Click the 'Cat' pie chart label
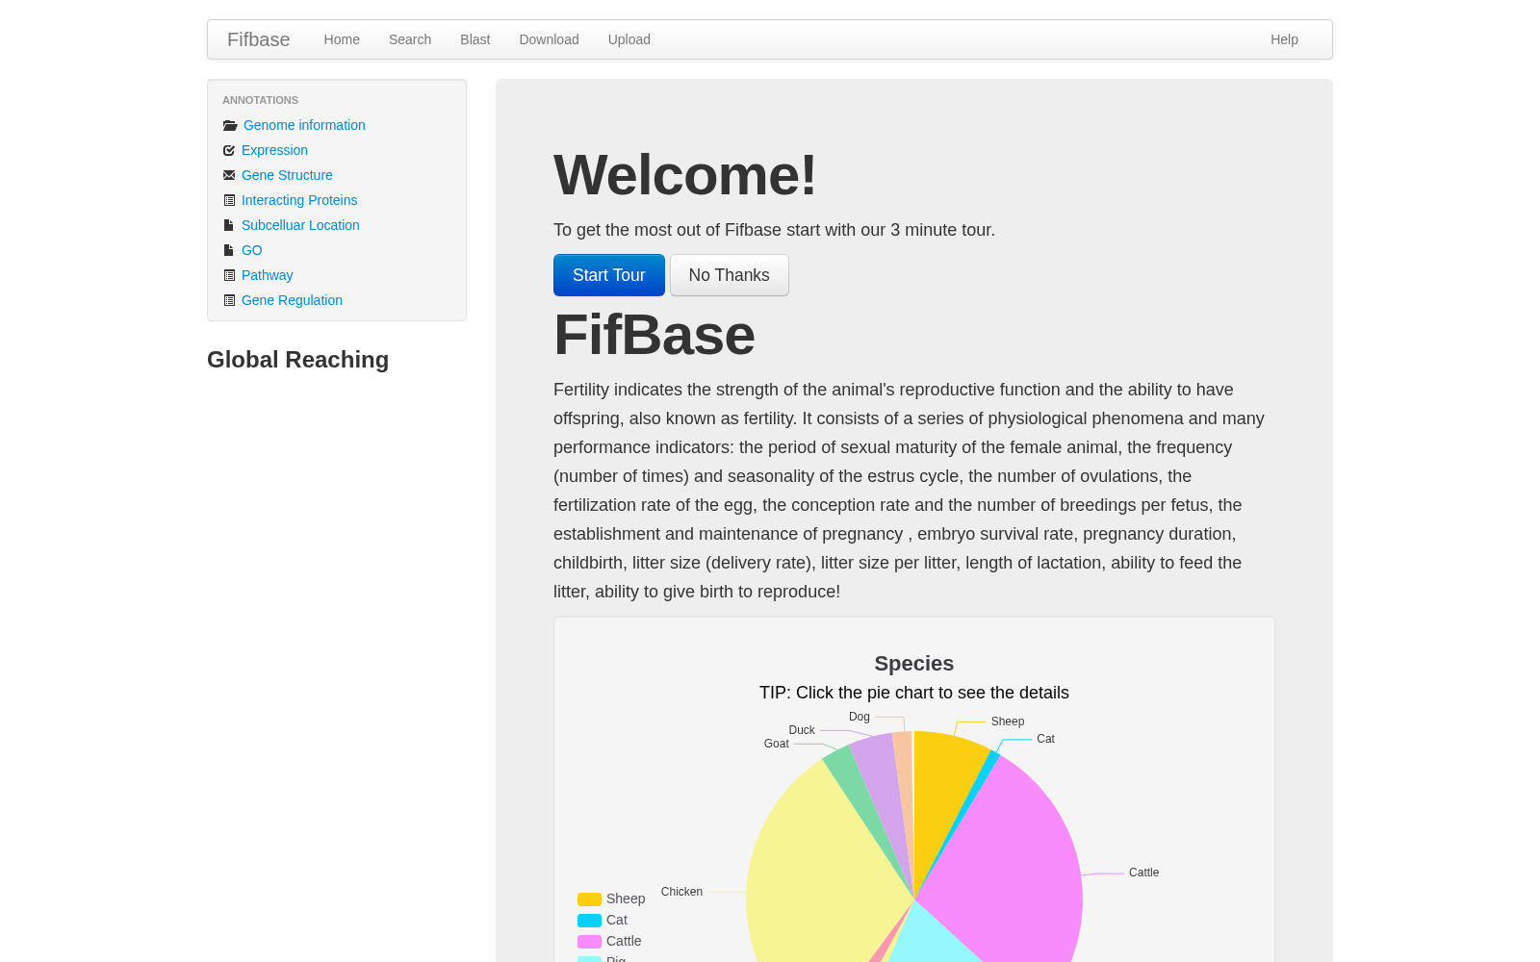This screenshot has width=1540, height=962. (x=1045, y=739)
